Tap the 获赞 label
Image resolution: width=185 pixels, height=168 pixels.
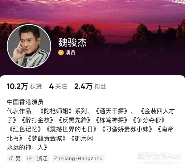pos(36,86)
